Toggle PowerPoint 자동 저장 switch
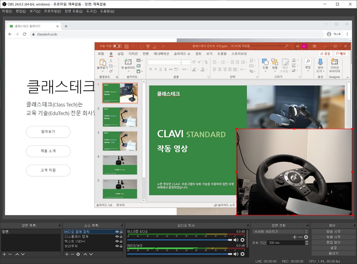This screenshot has width=357, height=264. (x=117, y=46)
